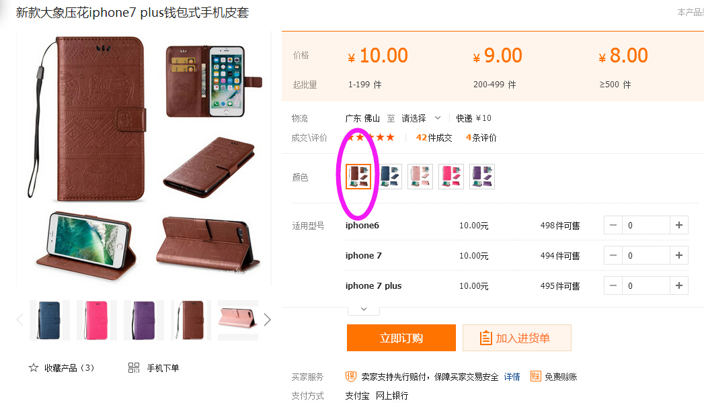Click the iphone 7 plus quantity field
Image resolution: width=704 pixels, height=413 pixels.
[646, 285]
